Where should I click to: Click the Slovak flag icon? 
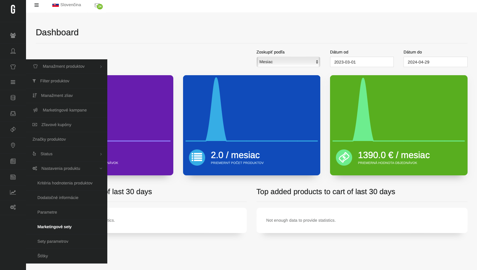point(56,5)
